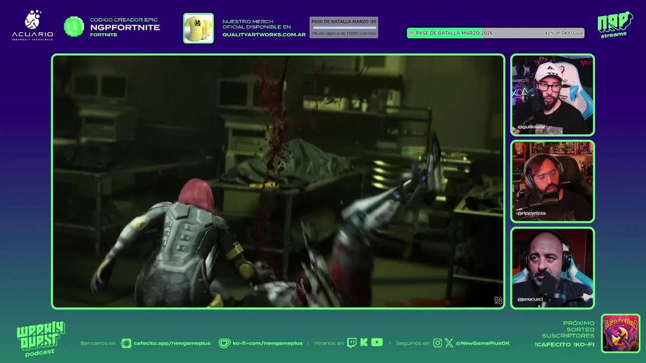Click the Acuario Insumos y Tecnología logo
The image size is (646, 363).
(x=32, y=25)
